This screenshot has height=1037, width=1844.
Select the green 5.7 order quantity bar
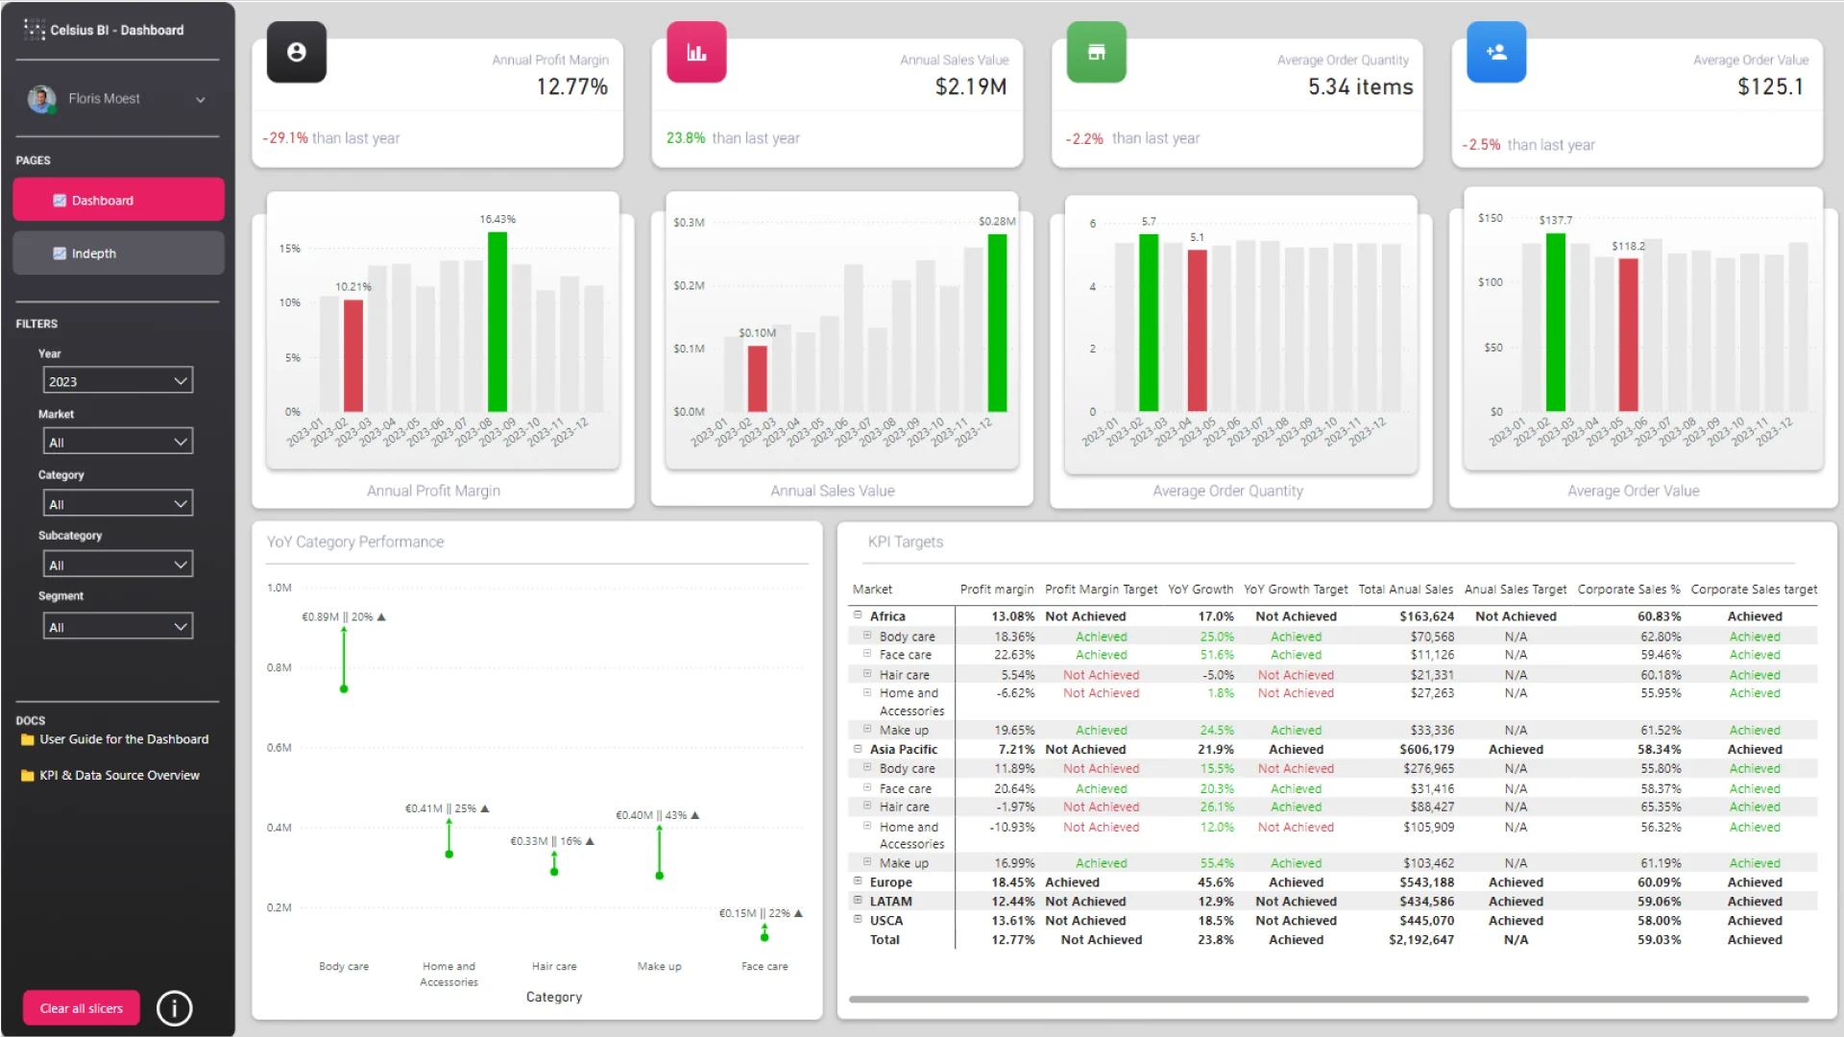(1149, 323)
